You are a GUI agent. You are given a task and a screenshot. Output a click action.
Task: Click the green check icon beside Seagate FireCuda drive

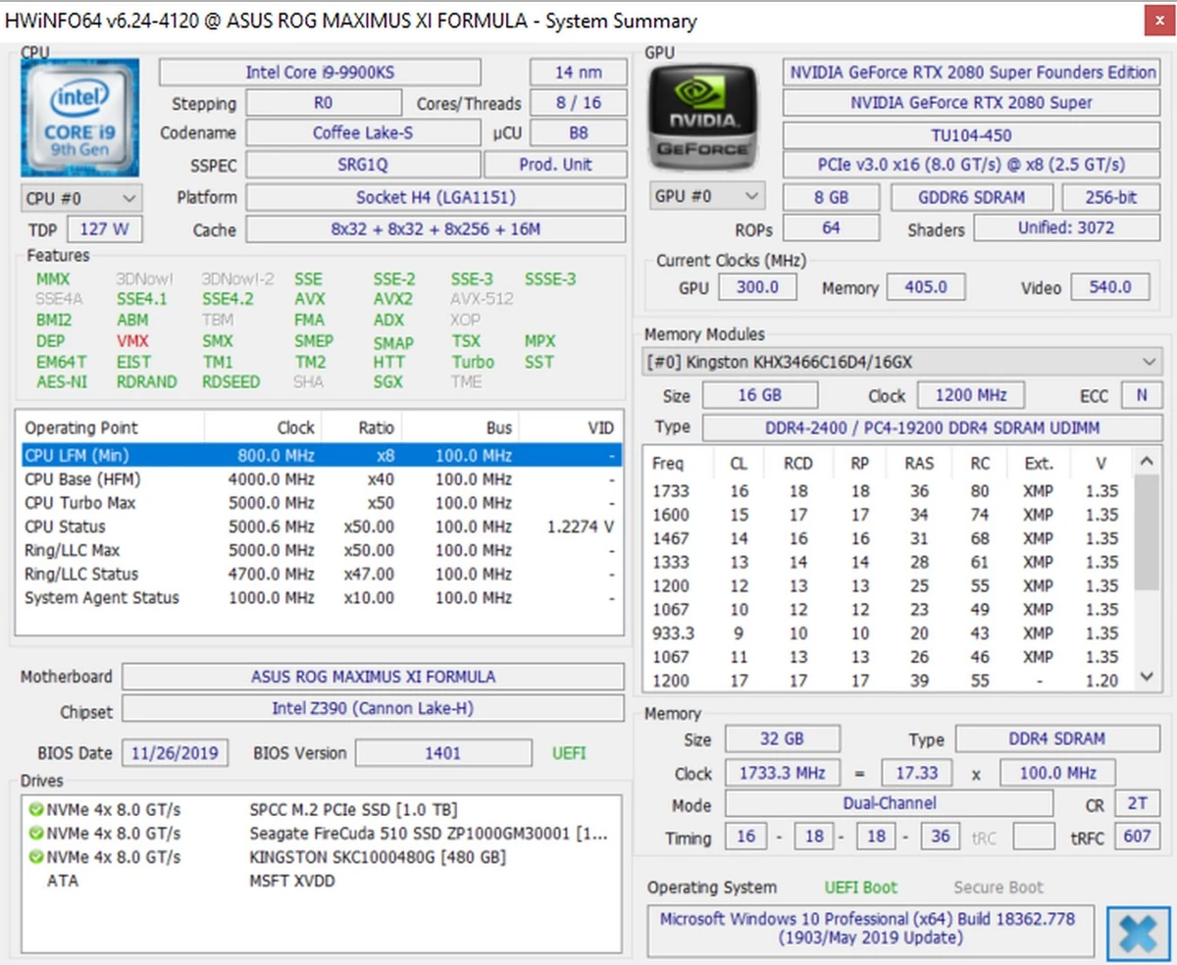[35, 834]
